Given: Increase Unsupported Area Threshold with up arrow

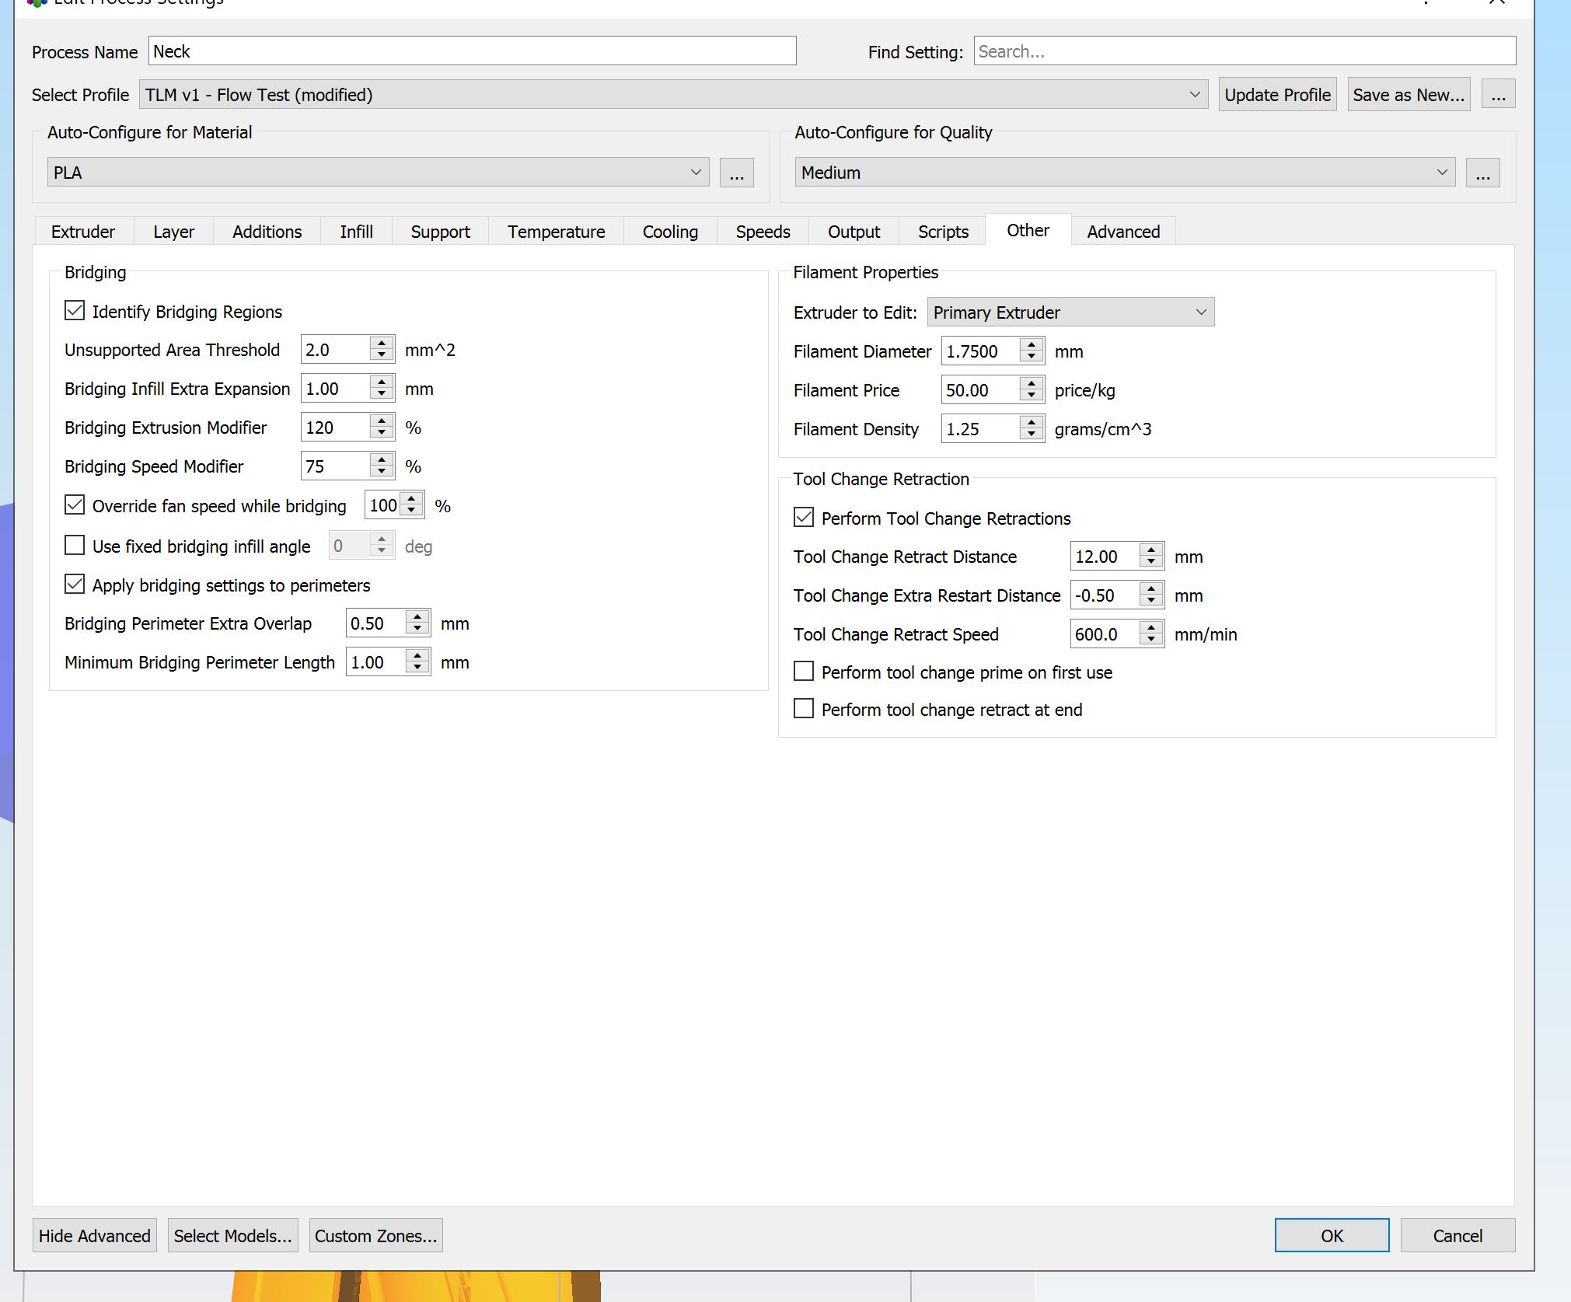Looking at the screenshot, I should [x=382, y=343].
